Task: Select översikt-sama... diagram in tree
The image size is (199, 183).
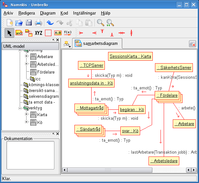Action: [x=41, y=91]
